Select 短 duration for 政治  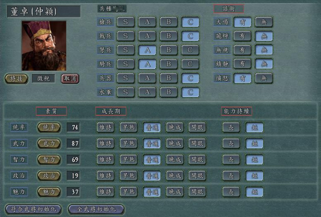(x=254, y=176)
